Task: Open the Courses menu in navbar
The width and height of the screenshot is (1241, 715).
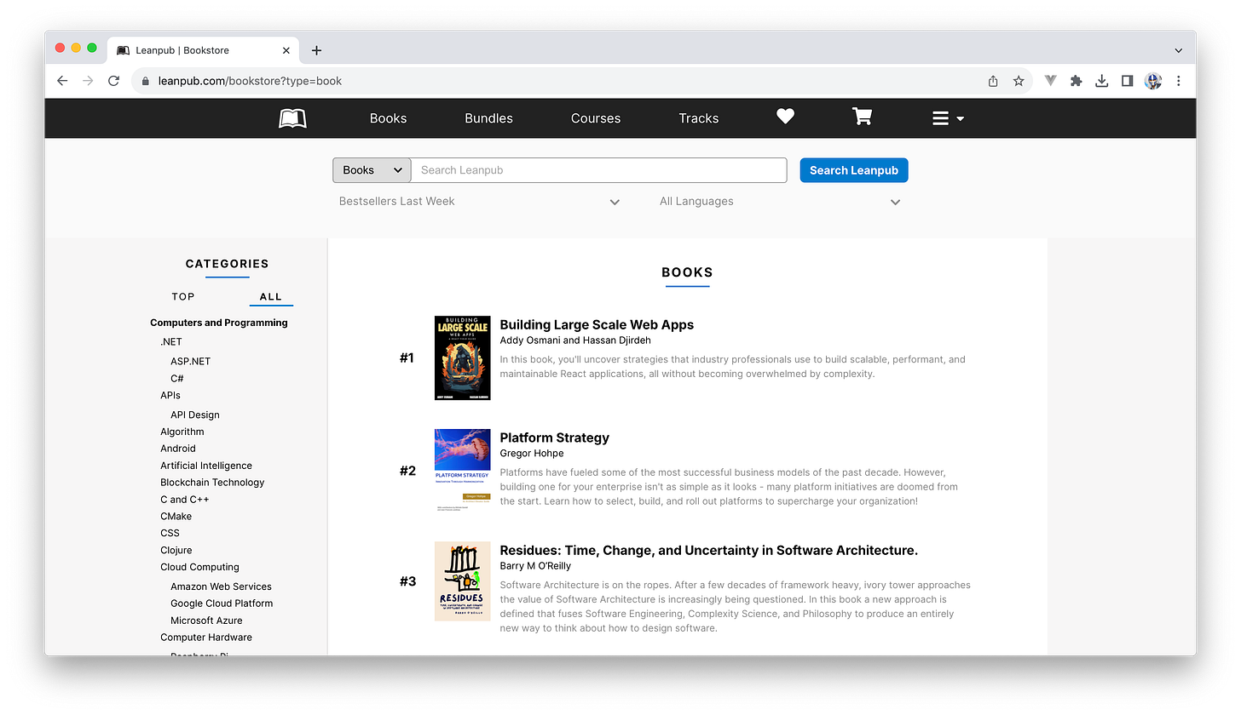Action: [x=596, y=118]
